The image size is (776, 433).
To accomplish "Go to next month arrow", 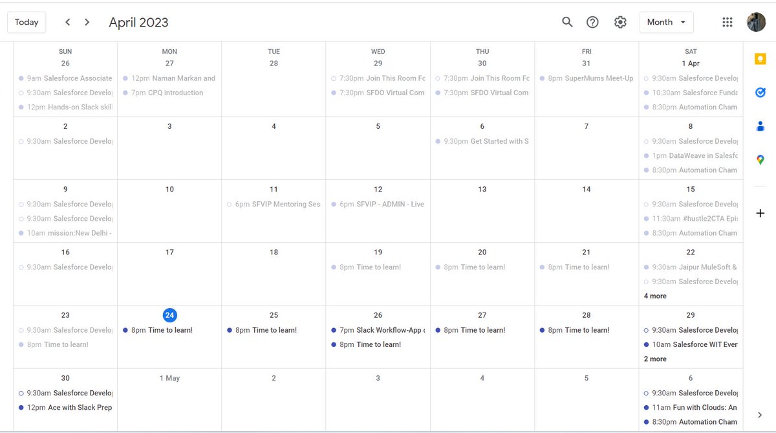I will pos(87,22).
